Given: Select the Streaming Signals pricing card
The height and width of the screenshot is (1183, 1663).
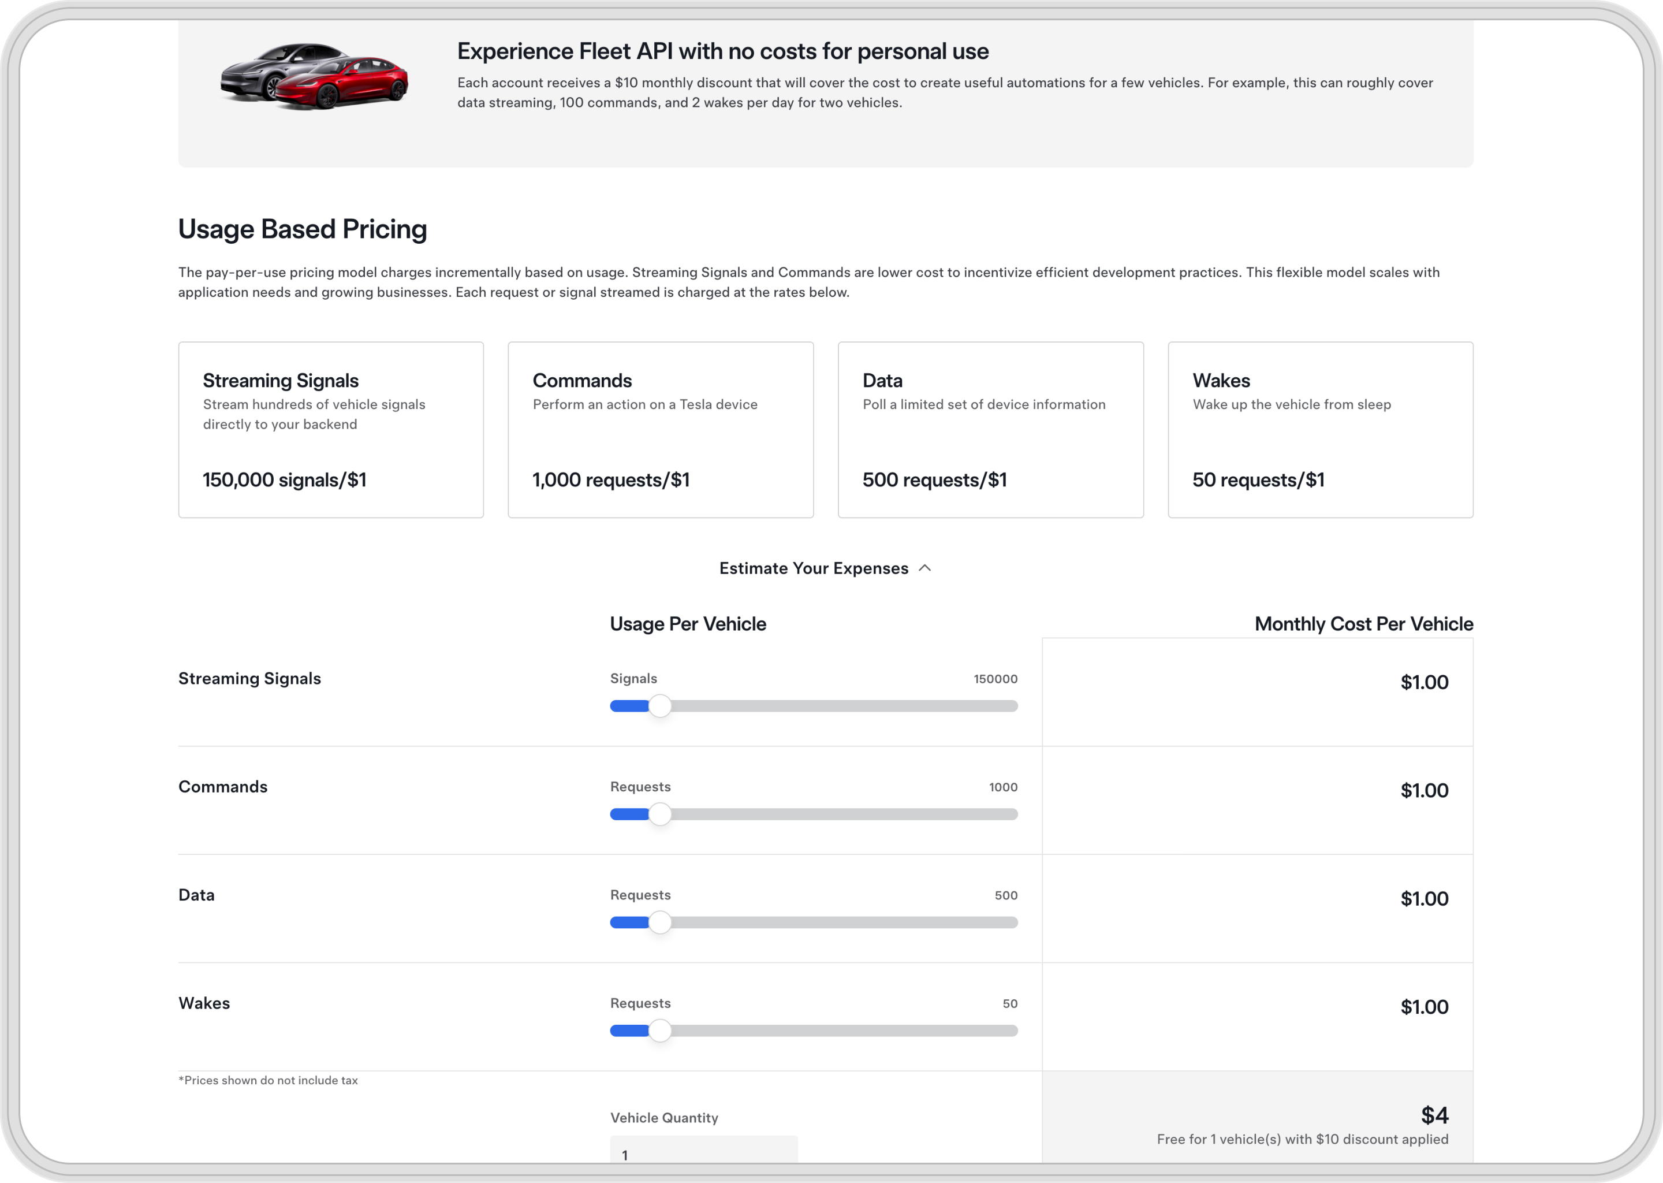Looking at the screenshot, I should tap(330, 430).
